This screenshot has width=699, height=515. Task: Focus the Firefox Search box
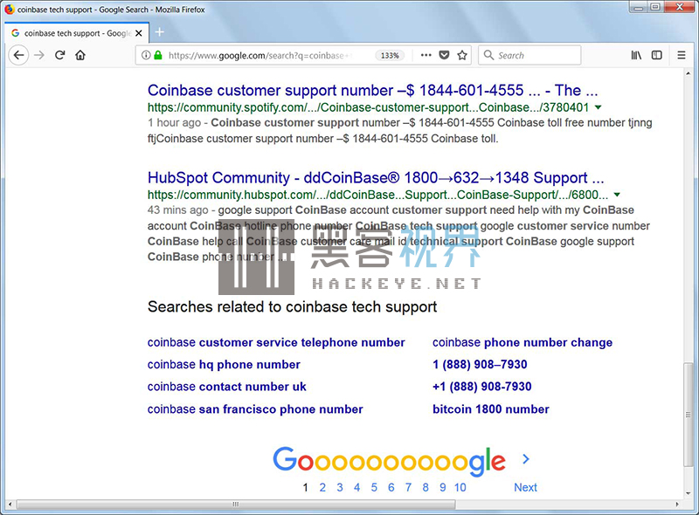click(x=529, y=55)
